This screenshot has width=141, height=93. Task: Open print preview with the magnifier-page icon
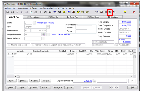[31, 12]
